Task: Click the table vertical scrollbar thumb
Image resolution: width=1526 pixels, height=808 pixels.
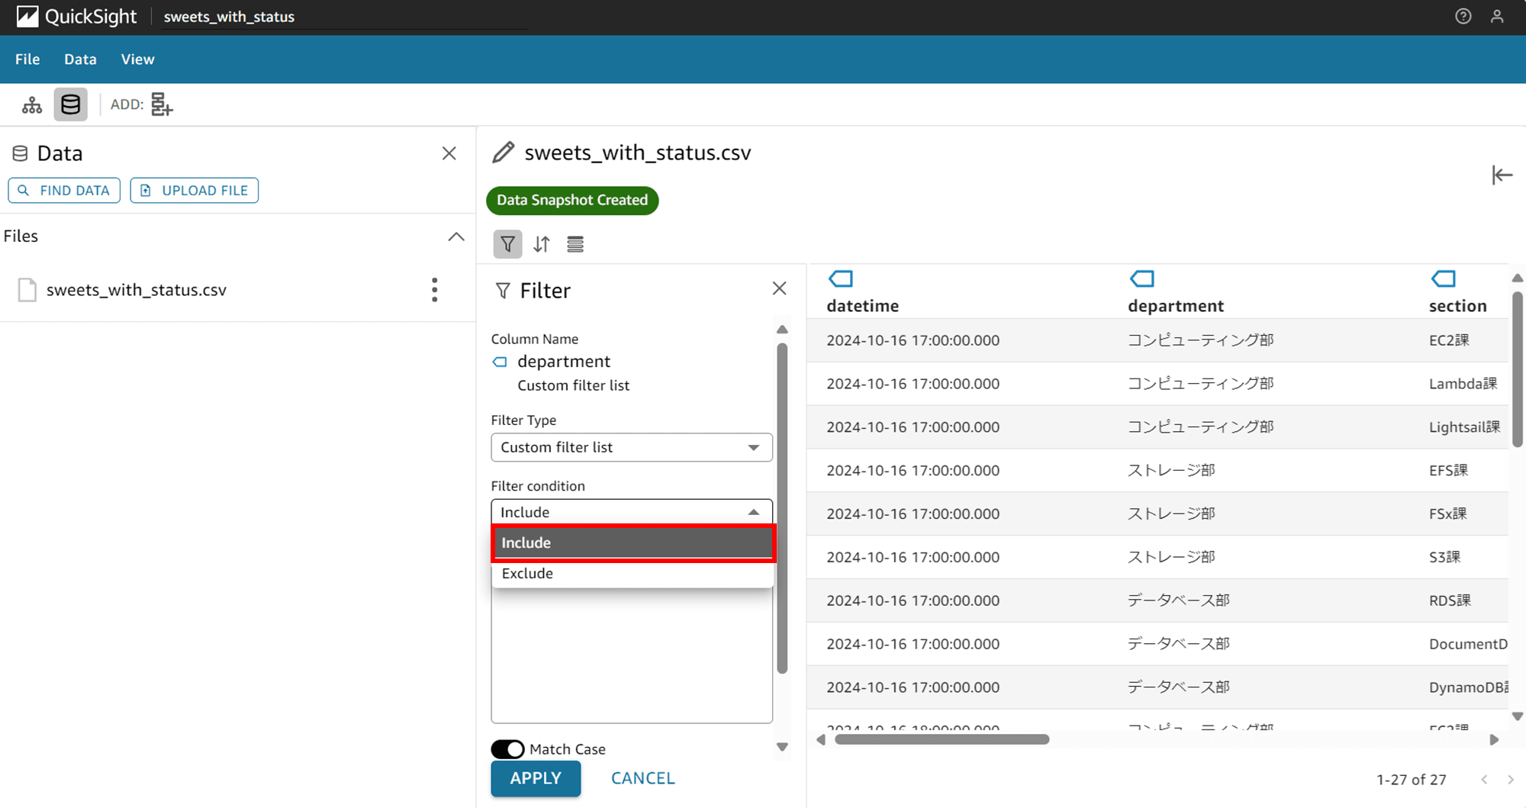Action: (x=1518, y=369)
